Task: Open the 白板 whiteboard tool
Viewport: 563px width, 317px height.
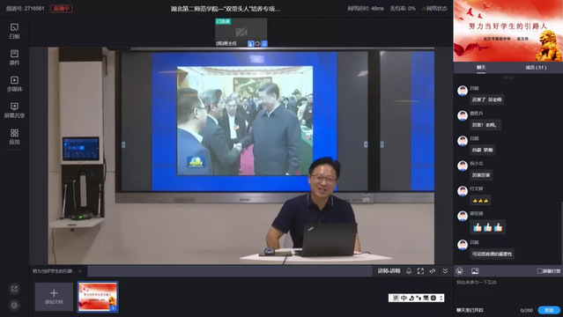Action: point(14,31)
